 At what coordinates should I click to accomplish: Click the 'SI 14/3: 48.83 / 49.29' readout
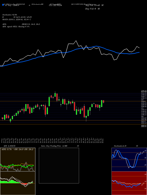[x=23, y=17]
